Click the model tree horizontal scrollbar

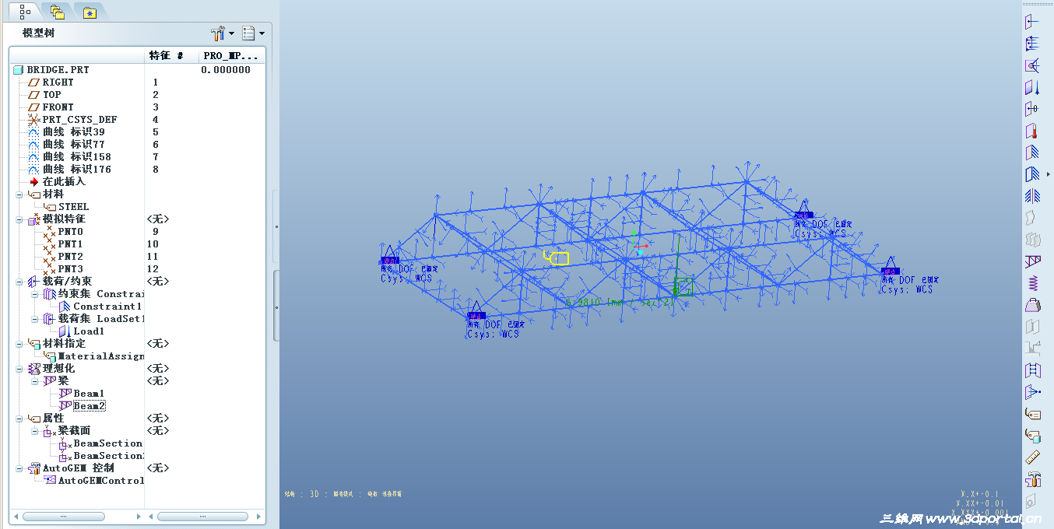(62, 515)
